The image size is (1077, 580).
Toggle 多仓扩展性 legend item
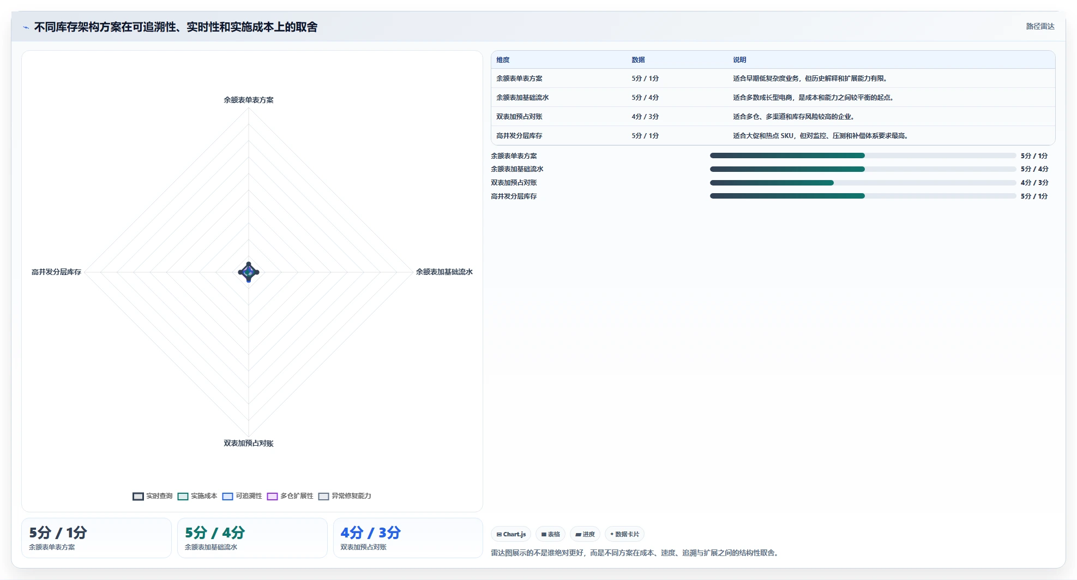tap(290, 496)
